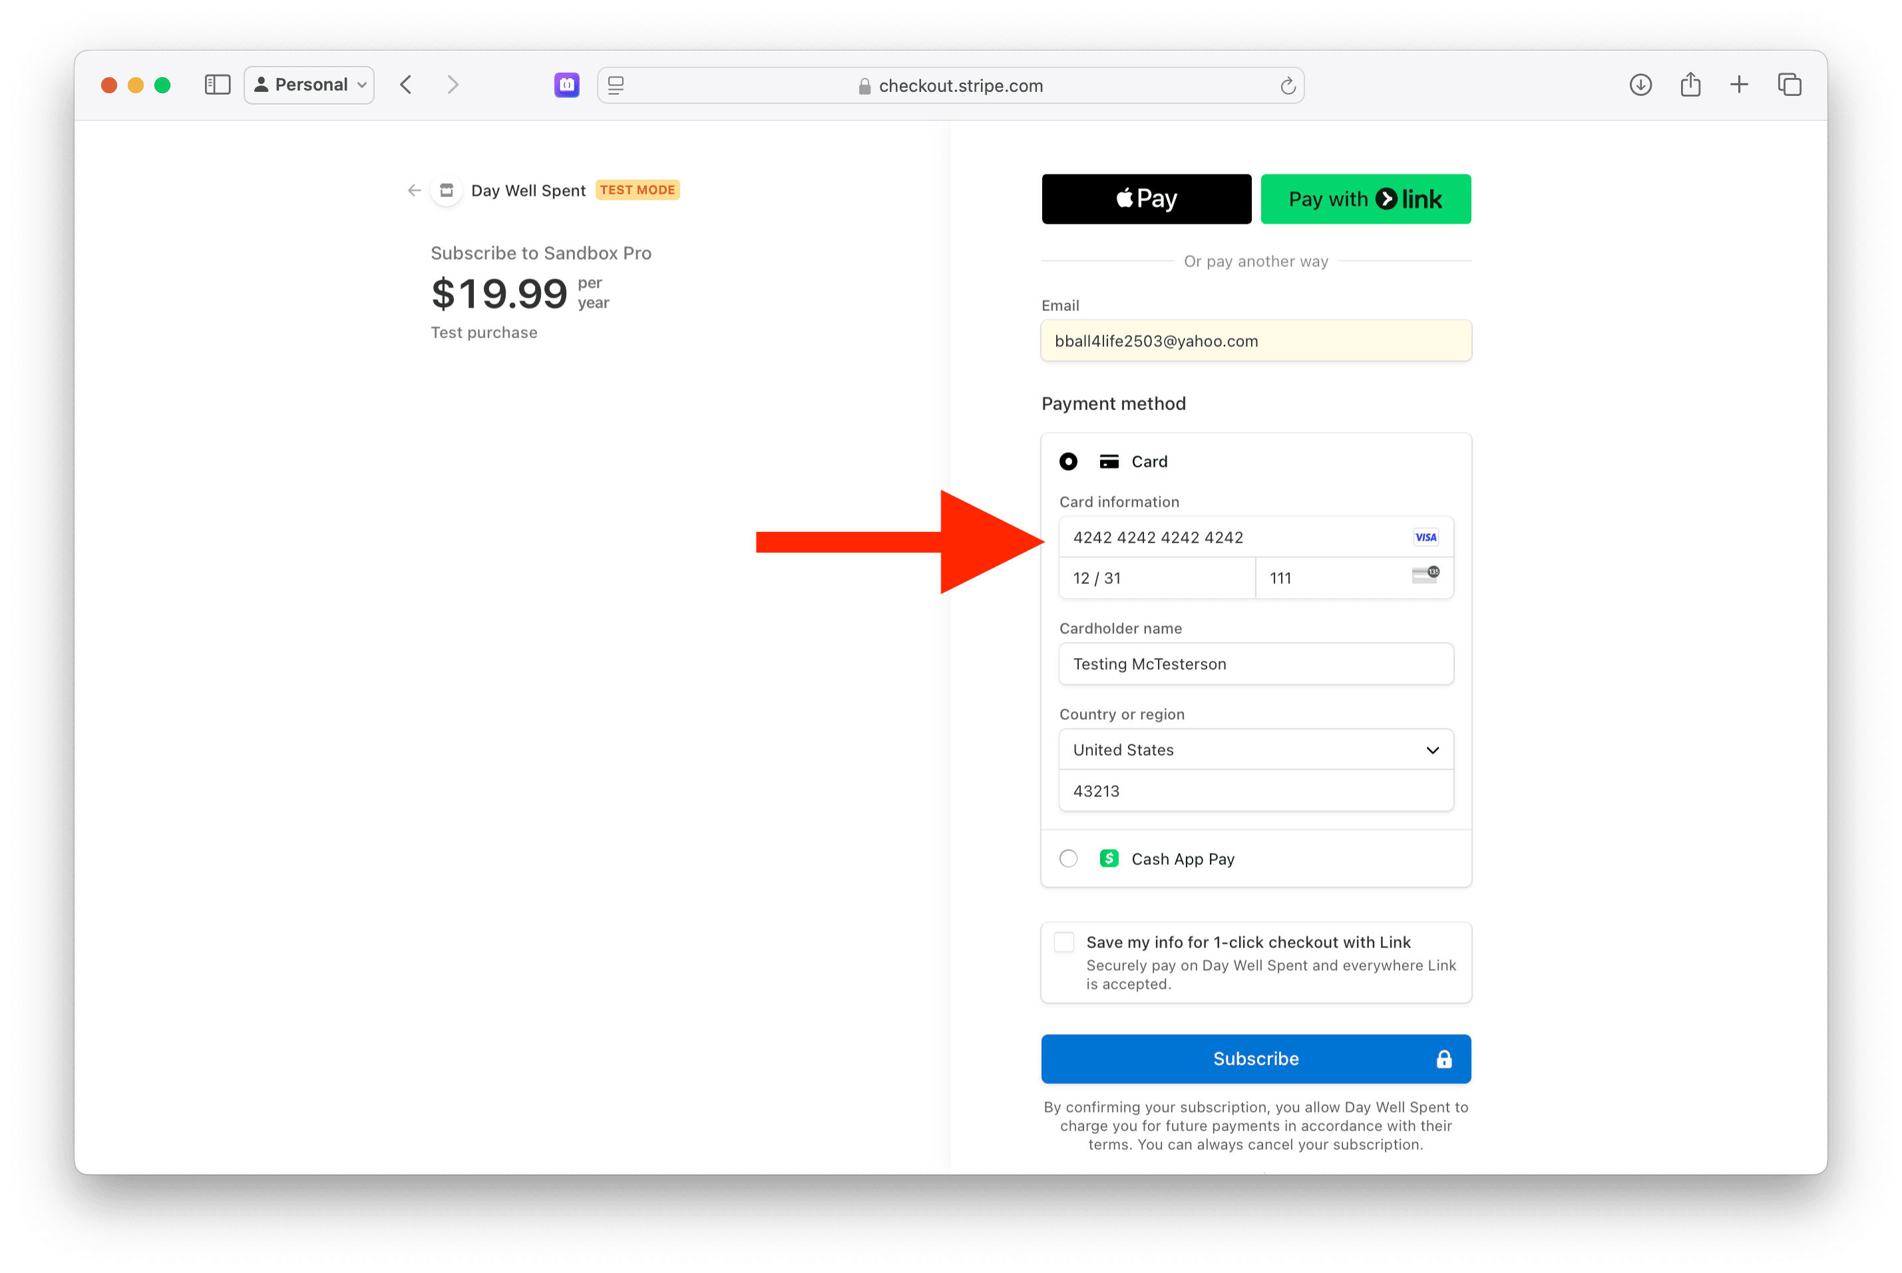The image size is (1902, 1273).
Task: Select the Card payment radio button
Action: pyautogui.click(x=1069, y=461)
